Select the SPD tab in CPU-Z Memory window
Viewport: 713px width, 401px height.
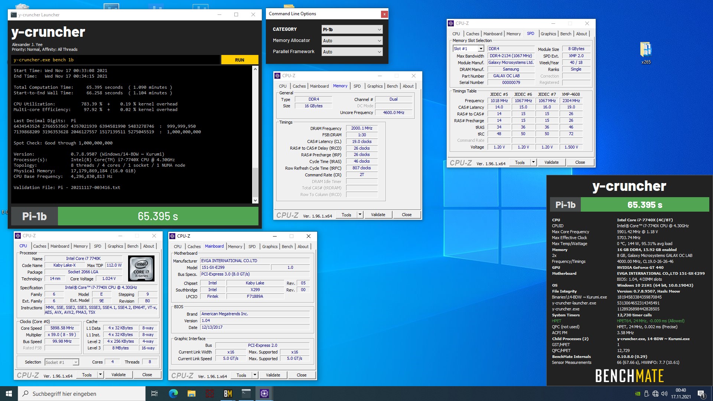click(x=357, y=86)
